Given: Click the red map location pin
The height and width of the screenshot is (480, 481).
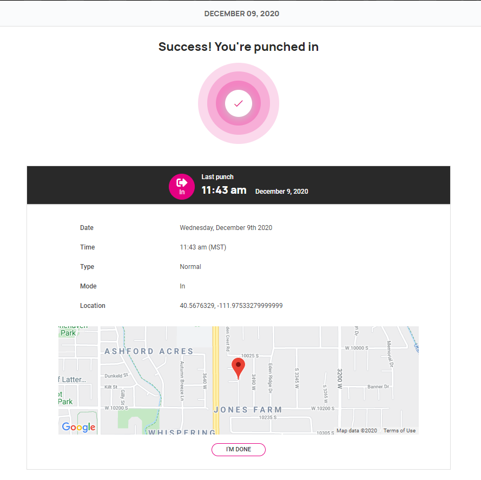Looking at the screenshot, I should [x=238, y=369].
